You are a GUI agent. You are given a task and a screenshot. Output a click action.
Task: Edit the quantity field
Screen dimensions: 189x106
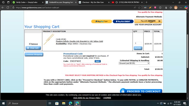pyautogui.click(x=138, y=43)
